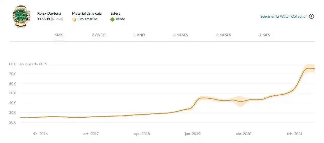Click the feb. 2021 axis label

point(295,134)
